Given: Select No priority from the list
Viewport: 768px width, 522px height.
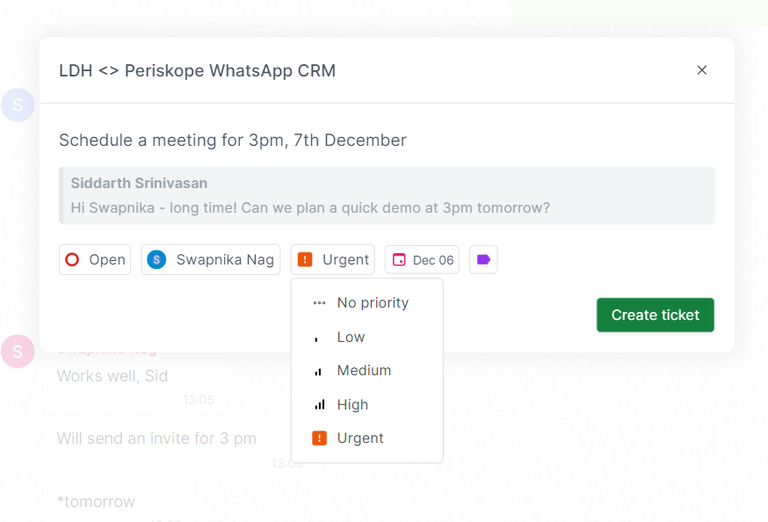Looking at the screenshot, I should [366, 303].
